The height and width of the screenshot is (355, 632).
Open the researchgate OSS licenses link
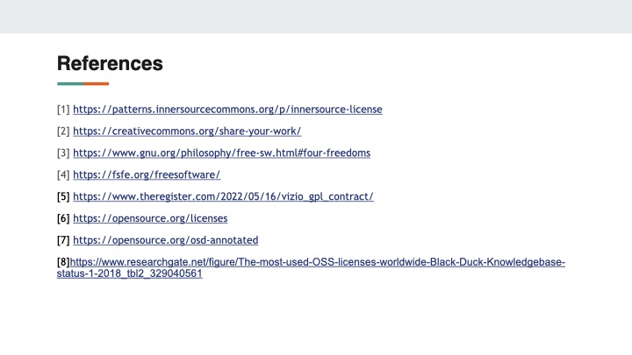point(311,267)
